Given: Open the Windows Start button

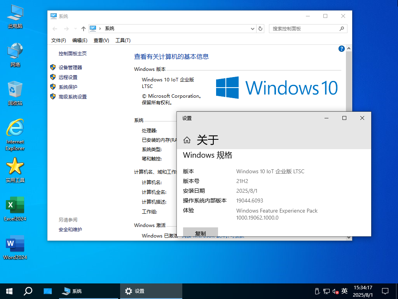Looking at the screenshot, I should click(9, 291).
